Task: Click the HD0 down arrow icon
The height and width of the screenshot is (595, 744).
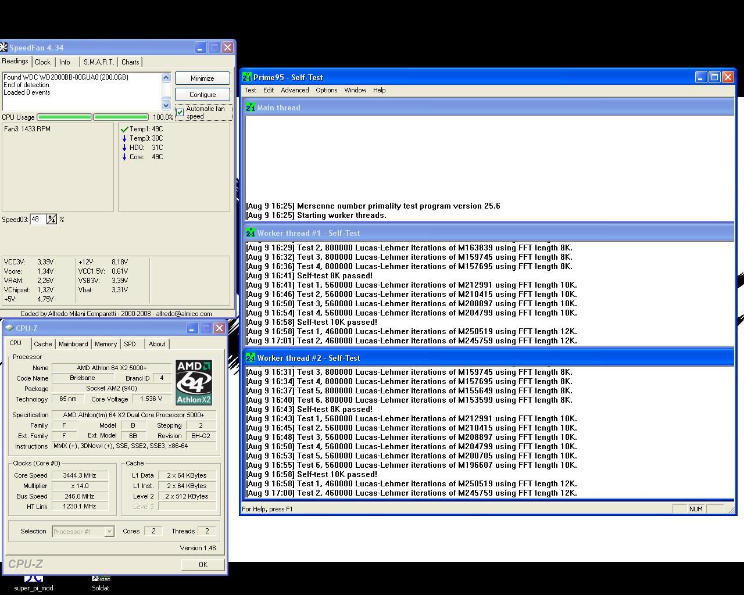Action: 124,148
